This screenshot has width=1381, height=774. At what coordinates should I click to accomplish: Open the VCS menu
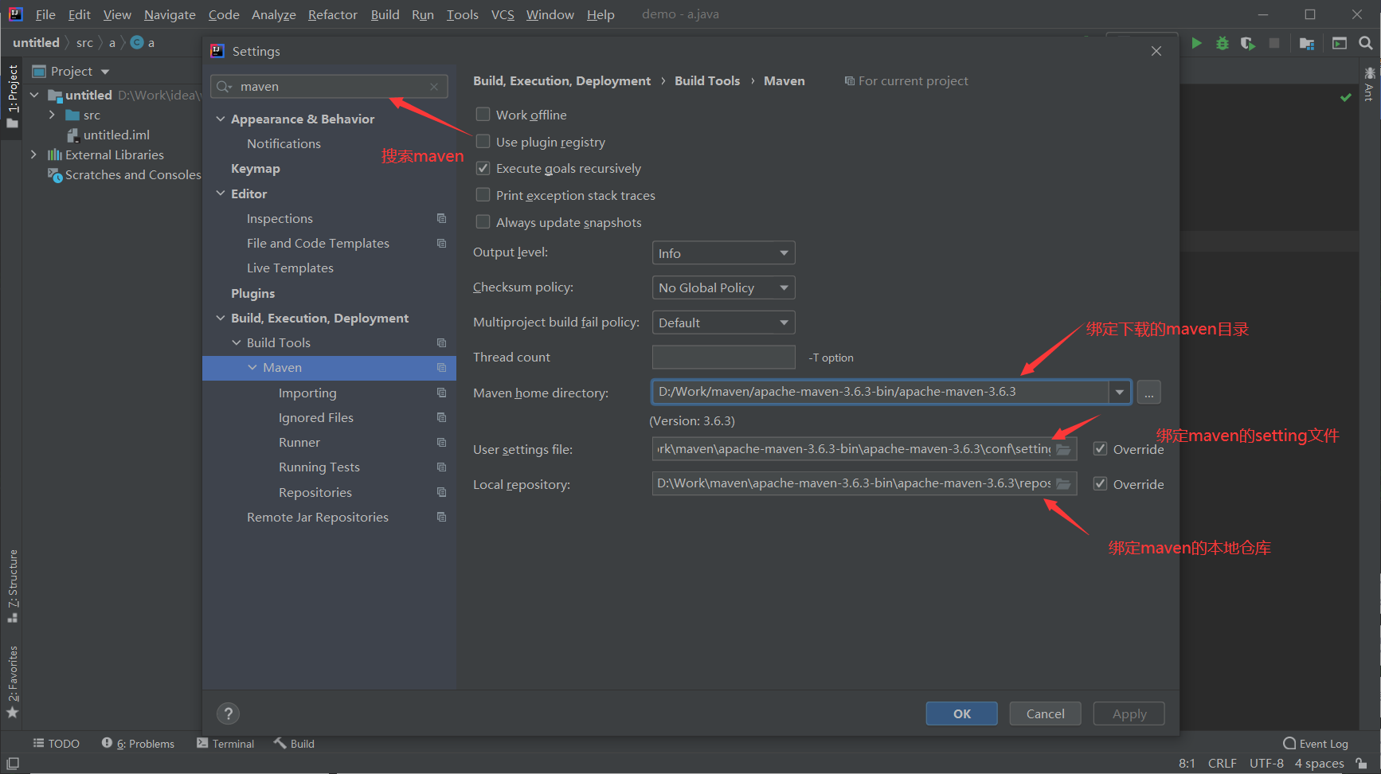(503, 14)
